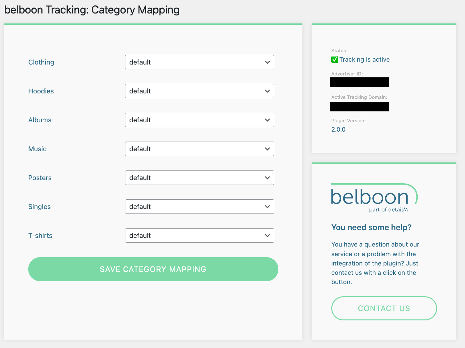
Task: Open the T-shirts category dropdown
Action: point(199,236)
